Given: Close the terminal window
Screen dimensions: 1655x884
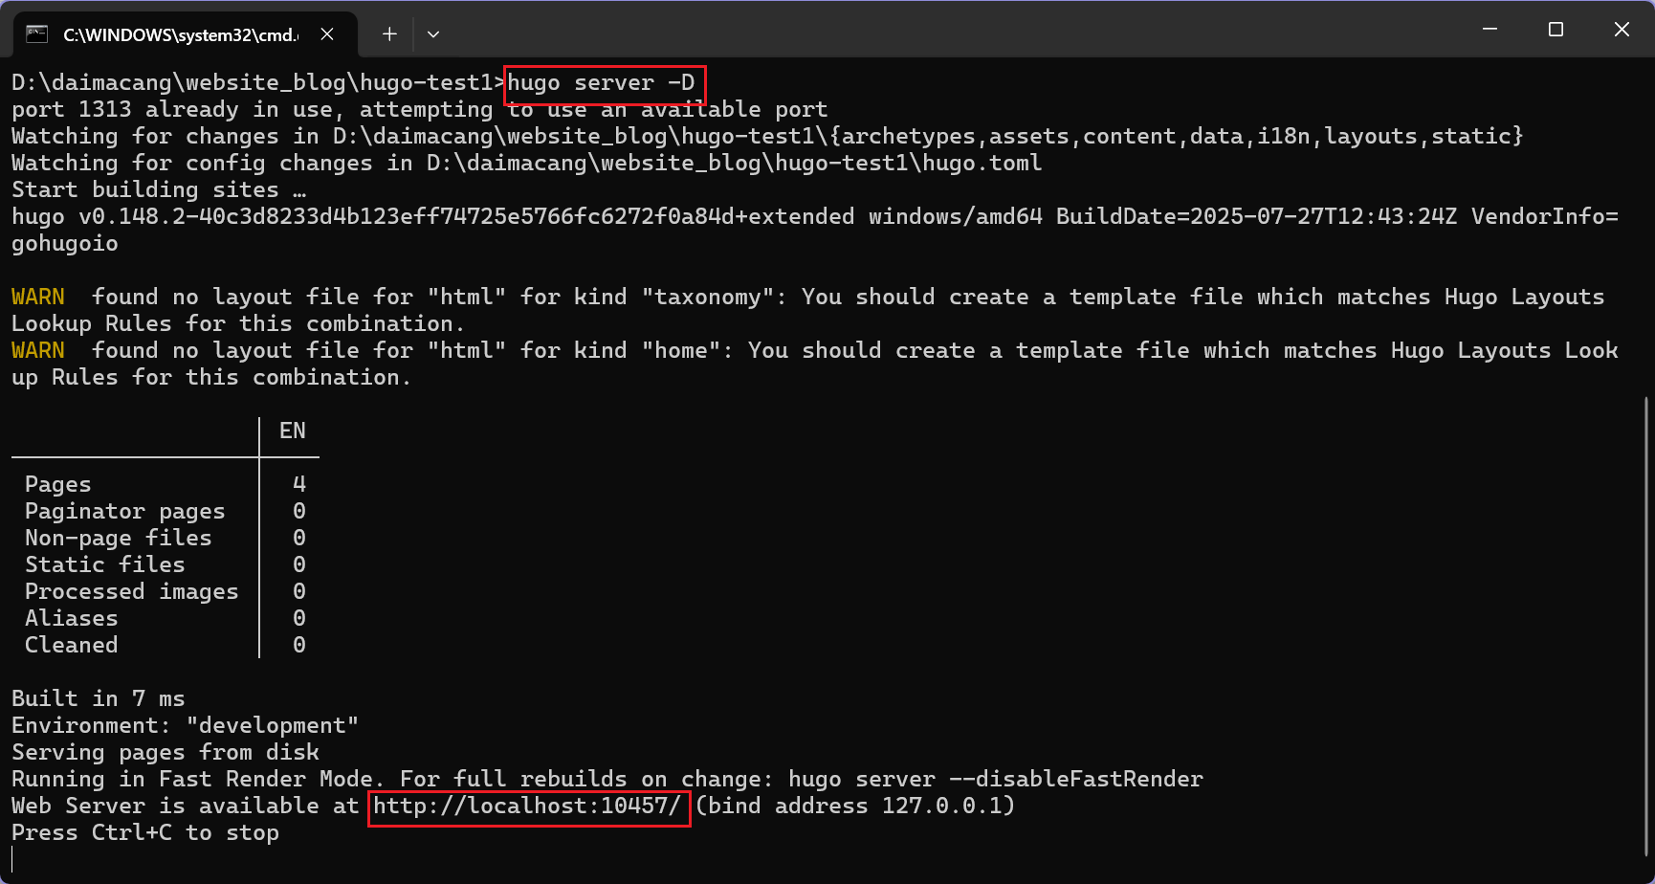Looking at the screenshot, I should coord(1622,30).
